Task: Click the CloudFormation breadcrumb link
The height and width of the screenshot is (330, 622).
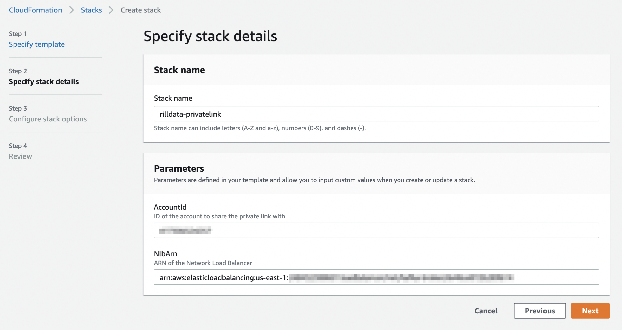Action: click(35, 10)
